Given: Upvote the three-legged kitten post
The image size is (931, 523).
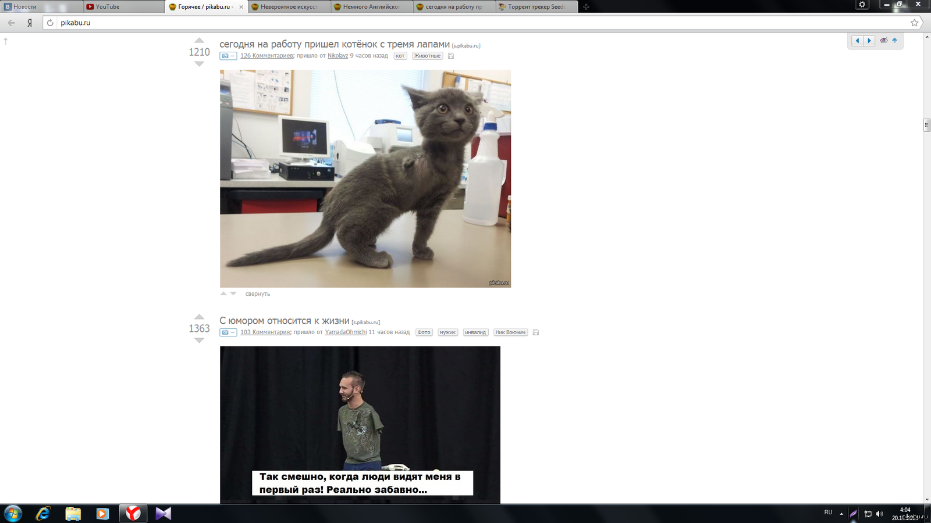Looking at the screenshot, I should (x=199, y=41).
